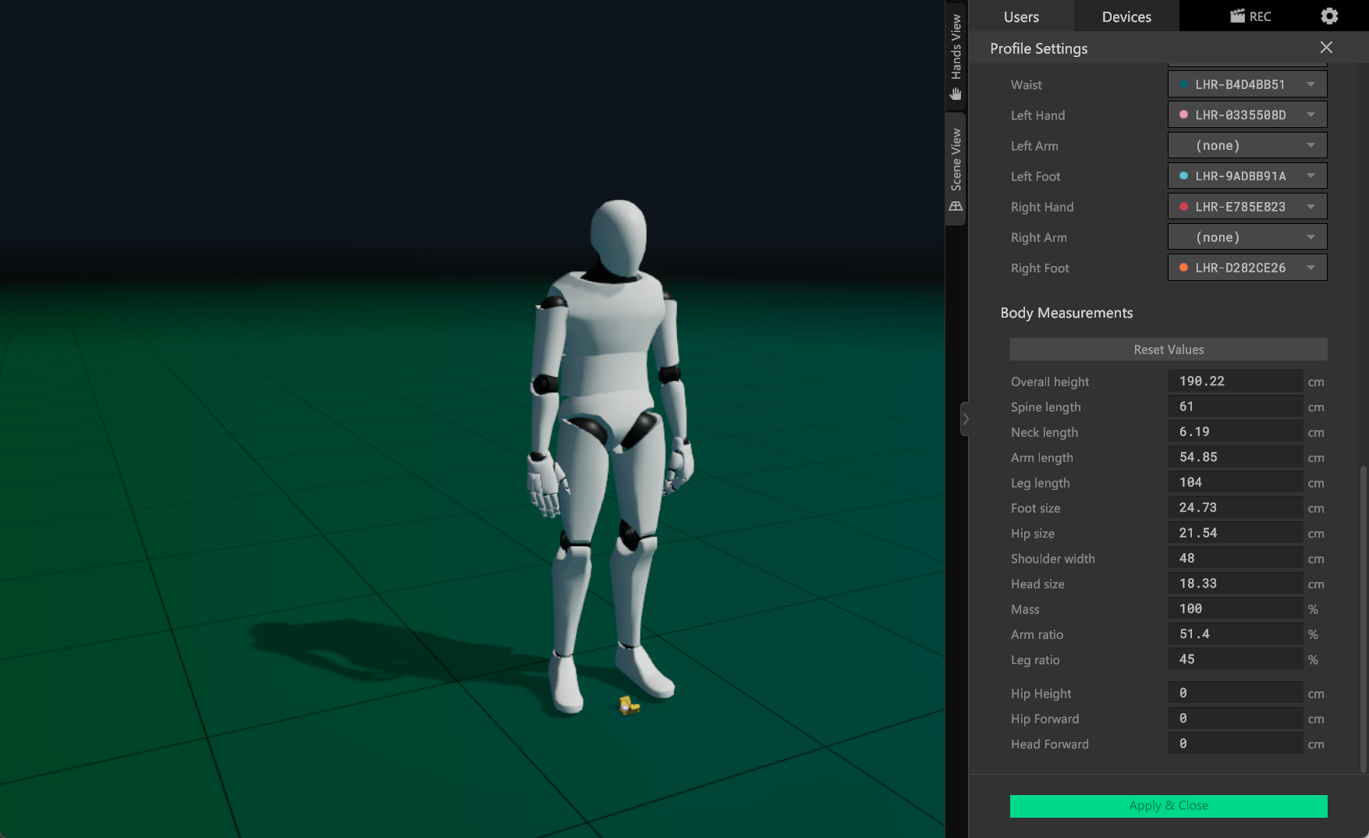1369x838 pixels.
Task: Click the yellow tracker object on floor
Action: click(x=629, y=705)
